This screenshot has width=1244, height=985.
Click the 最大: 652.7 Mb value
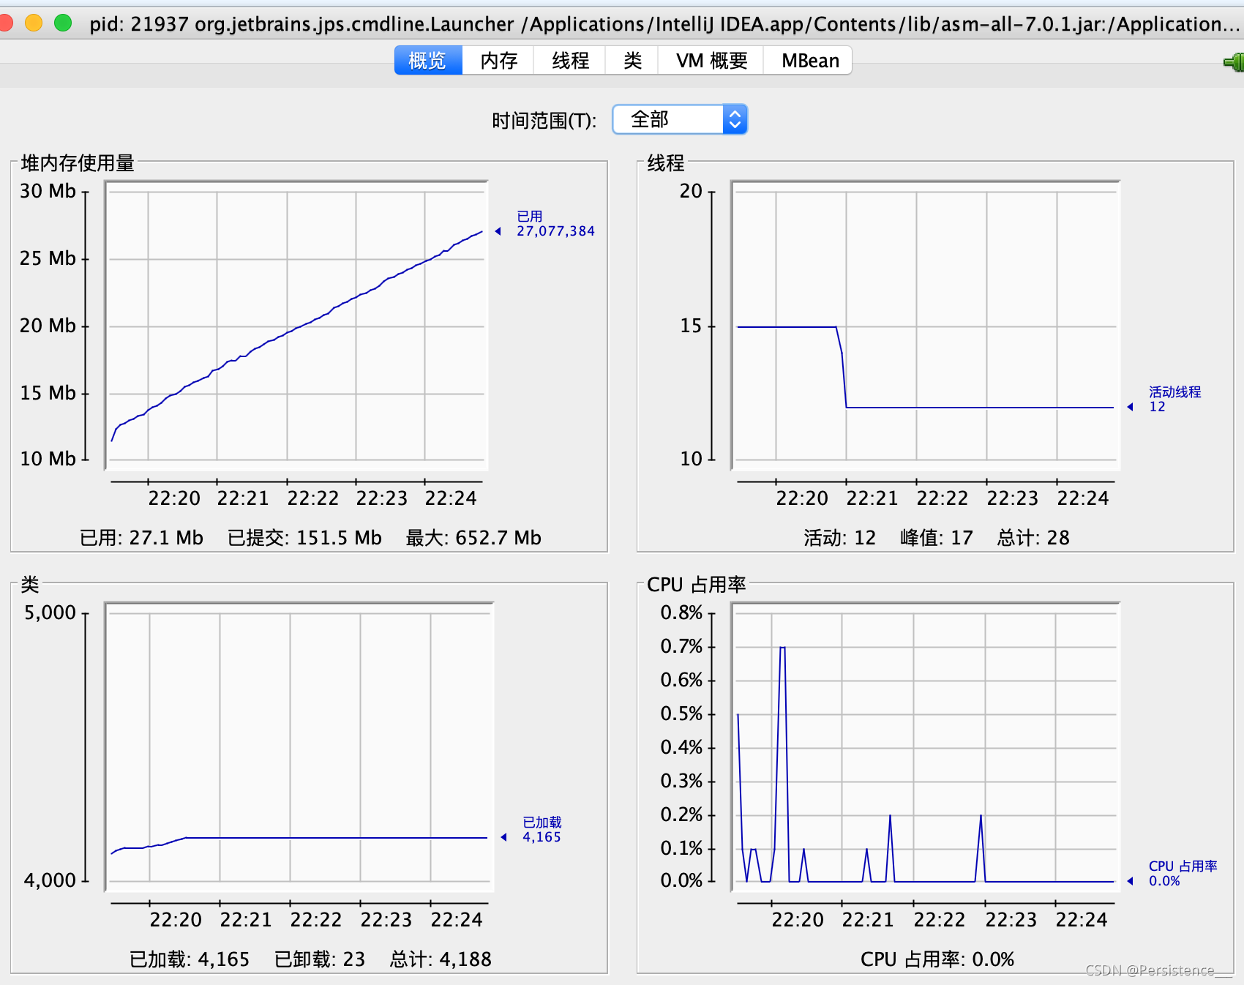(473, 538)
